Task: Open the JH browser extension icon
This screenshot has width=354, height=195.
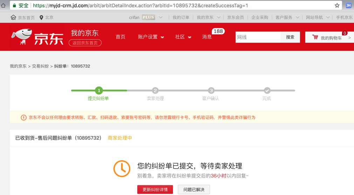Action: (349, 5)
